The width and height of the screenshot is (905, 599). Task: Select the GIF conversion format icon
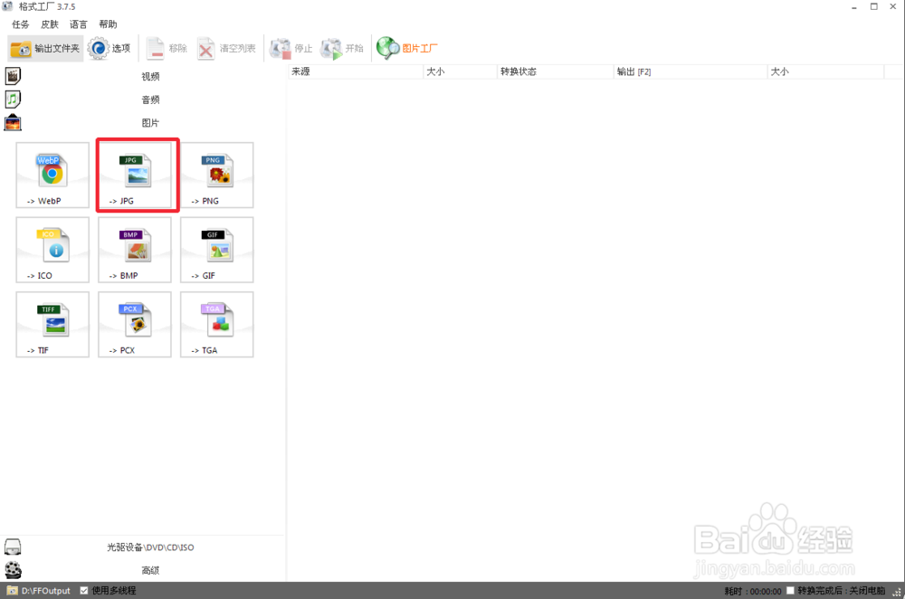click(x=217, y=250)
